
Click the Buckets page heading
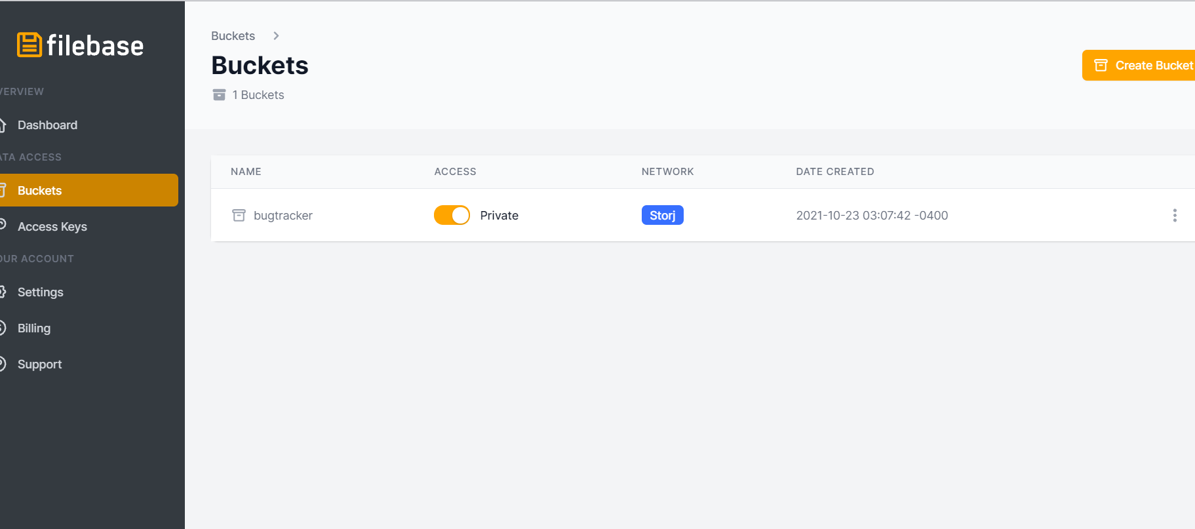[x=260, y=66]
